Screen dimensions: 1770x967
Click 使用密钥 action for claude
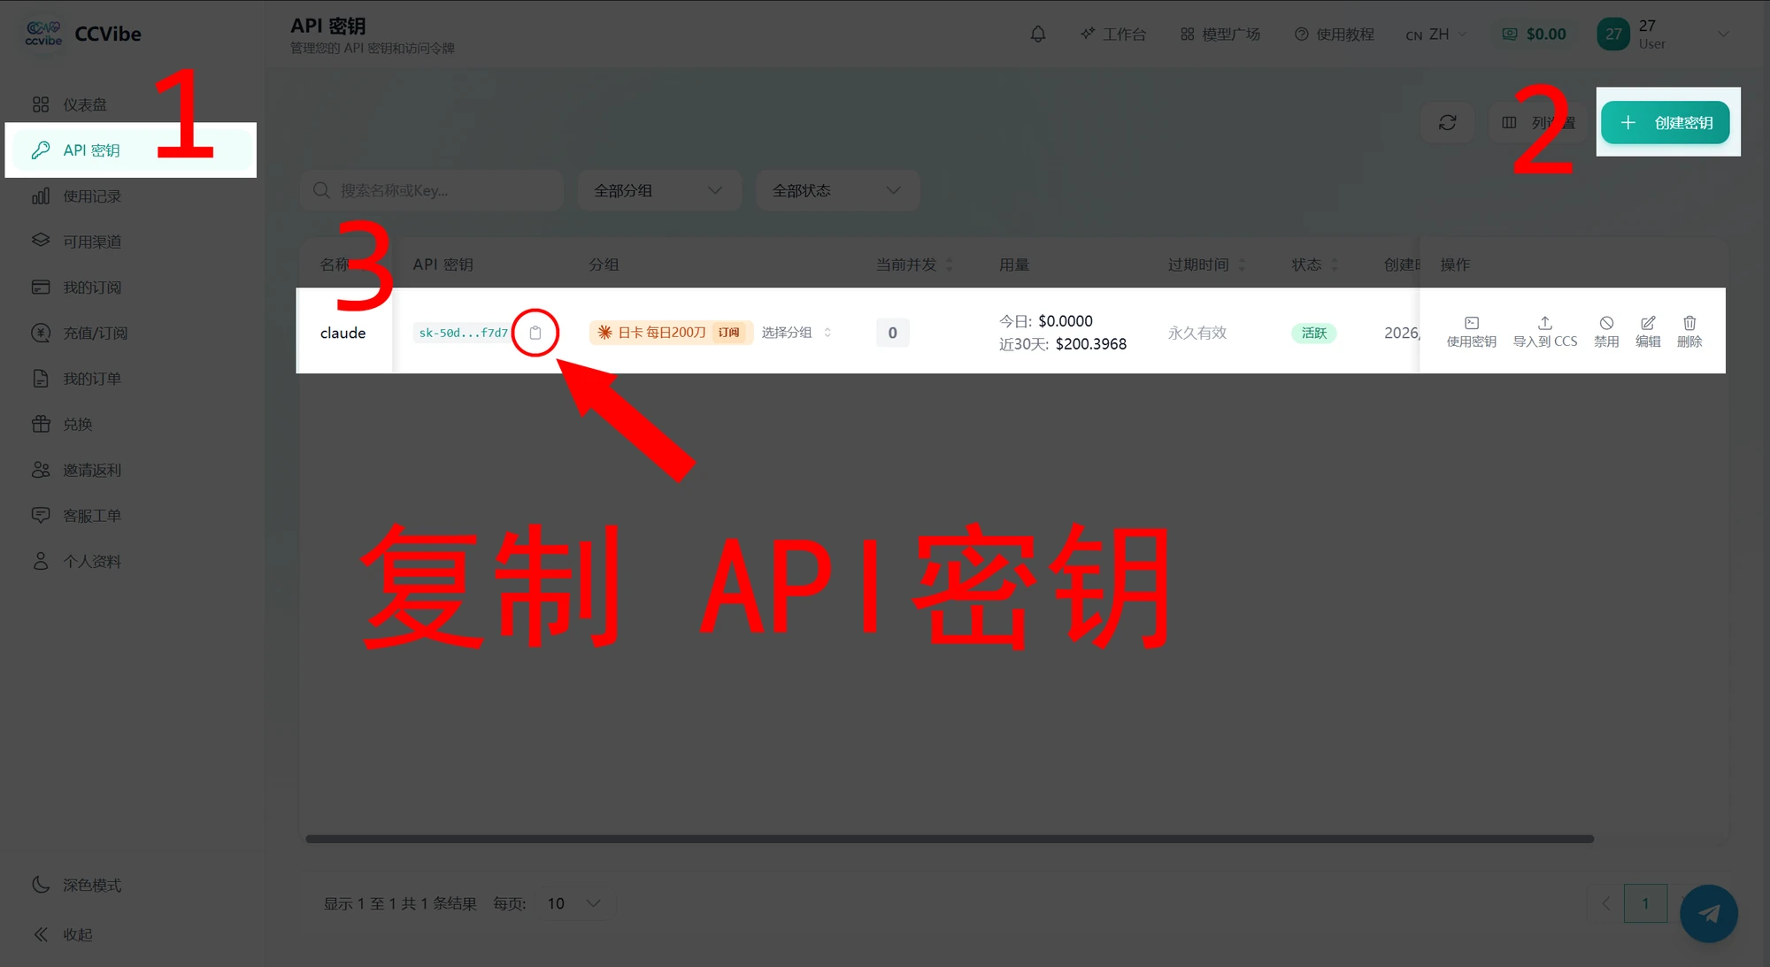(1471, 332)
